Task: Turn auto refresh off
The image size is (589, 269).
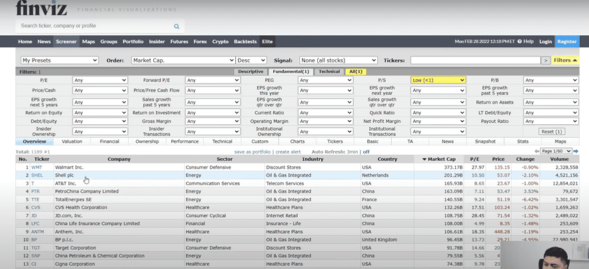Action: [366, 152]
